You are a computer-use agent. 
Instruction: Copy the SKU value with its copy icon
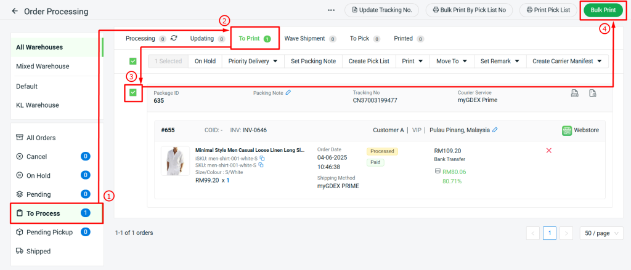pyautogui.click(x=261, y=165)
